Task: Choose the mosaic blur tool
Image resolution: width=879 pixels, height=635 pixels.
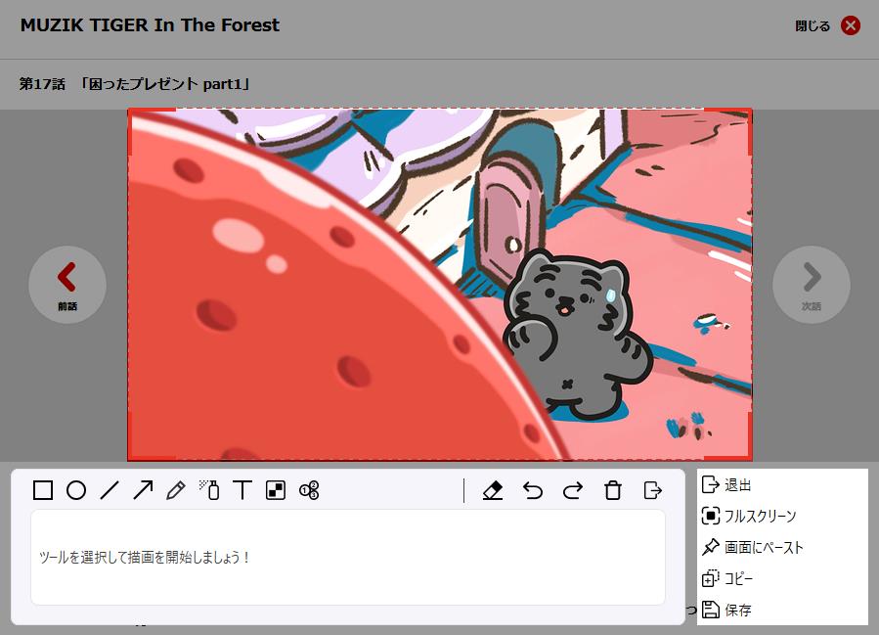Action: 276,490
